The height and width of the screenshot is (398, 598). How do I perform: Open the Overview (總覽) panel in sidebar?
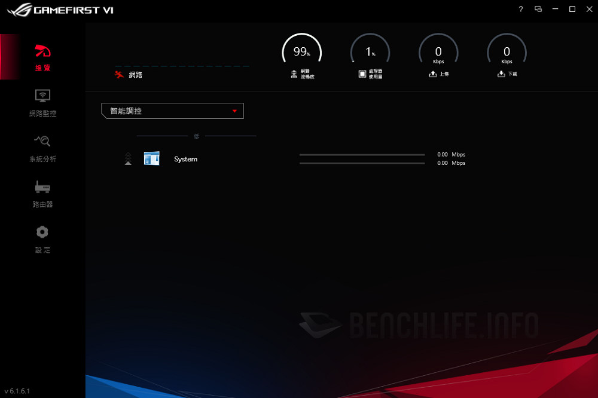coord(42,57)
